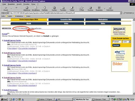Screen dimensions: 135x101
Task: Open the Suchen search toolbar icon
Action: [x=54, y=9]
